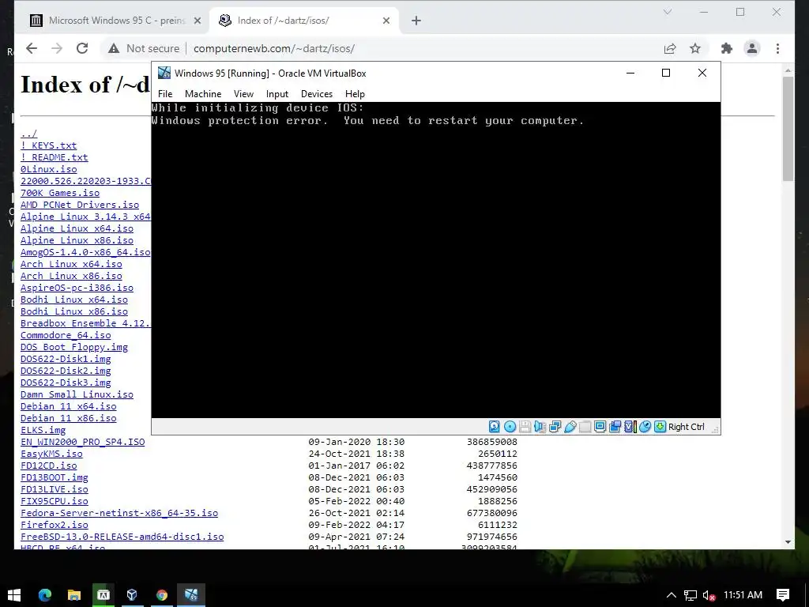Open the !_README.txt link
This screenshot has height=607, width=809.
[55, 157]
